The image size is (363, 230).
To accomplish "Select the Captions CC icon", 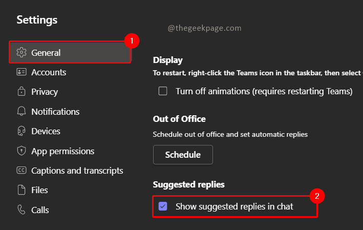I will tap(22, 171).
